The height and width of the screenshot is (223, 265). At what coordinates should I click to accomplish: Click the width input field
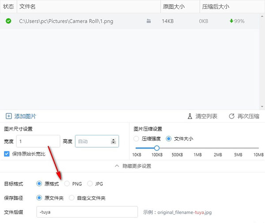pos(38,141)
